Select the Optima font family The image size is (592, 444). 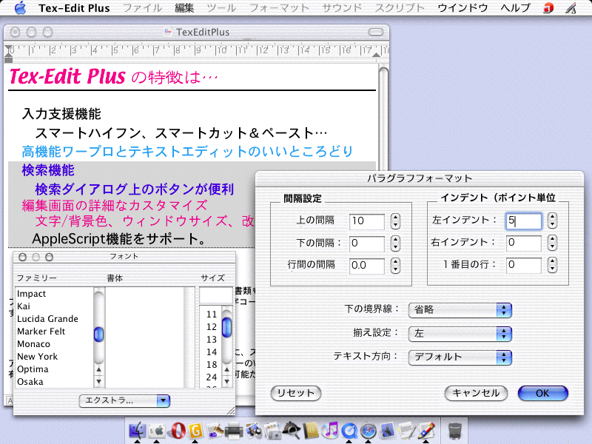(33, 369)
